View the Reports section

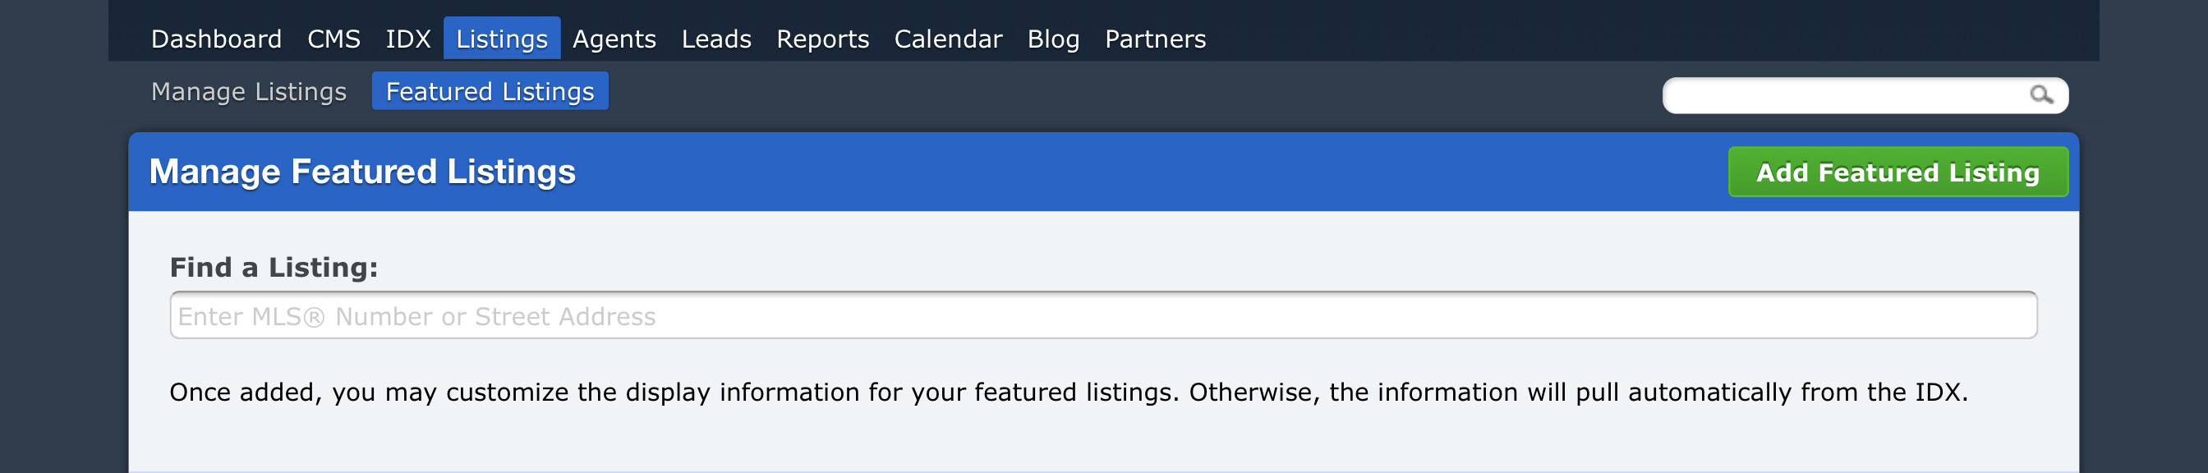coord(822,39)
